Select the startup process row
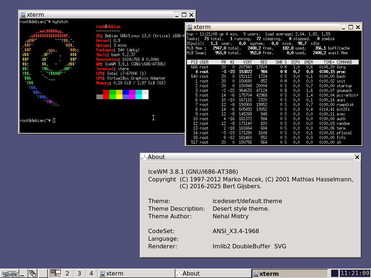The width and height of the screenshot is (371, 278). [272, 86]
